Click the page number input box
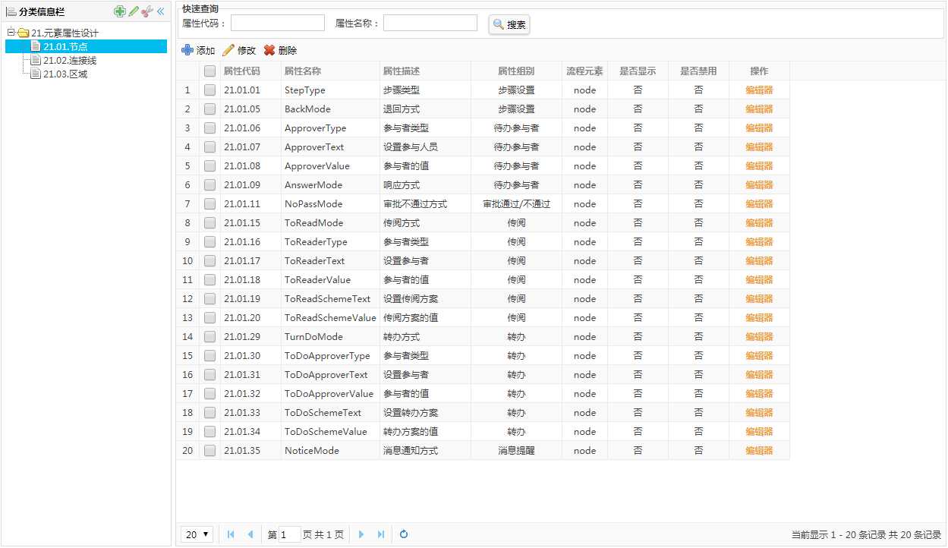The height and width of the screenshot is (548, 948). [x=290, y=535]
